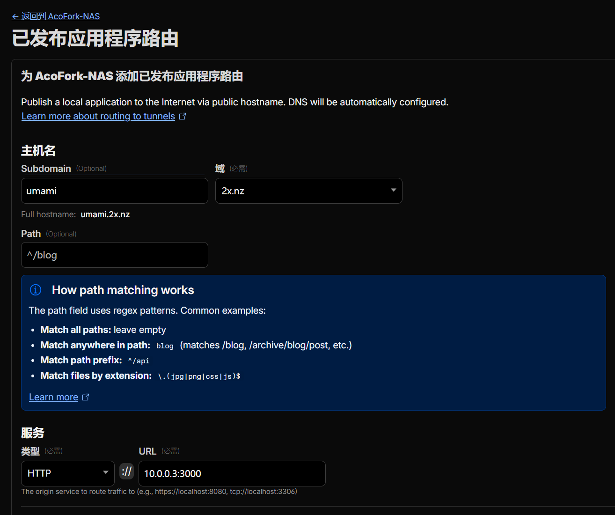
Task: Click the ^/api path prefix example
Action: point(139,361)
